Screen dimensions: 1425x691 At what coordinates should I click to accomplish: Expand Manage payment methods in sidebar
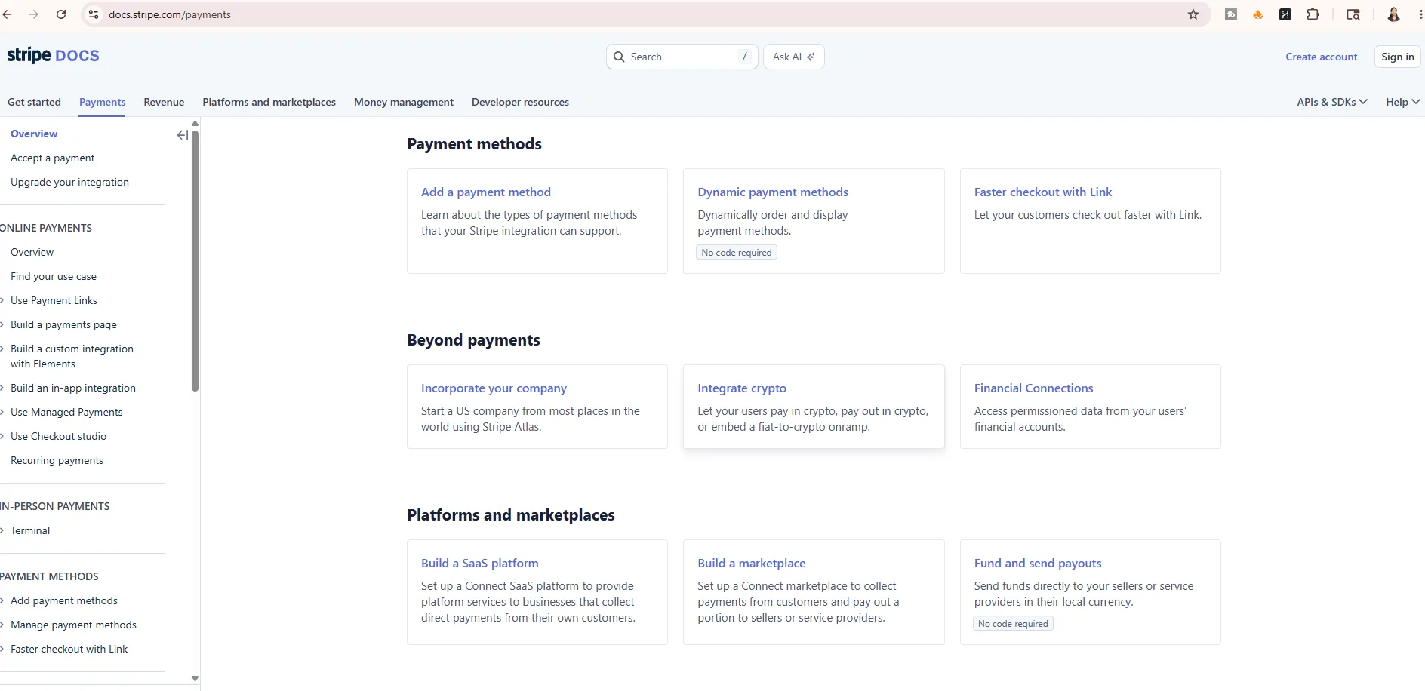[x=73, y=625]
